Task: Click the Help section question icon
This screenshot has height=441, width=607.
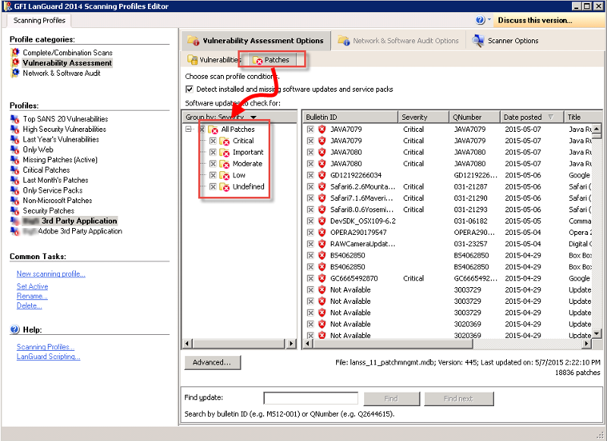Action: tap(14, 330)
